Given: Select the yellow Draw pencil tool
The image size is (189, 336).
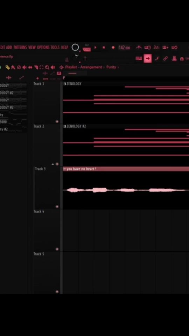Looking at the screenshot, I should click(8, 68).
